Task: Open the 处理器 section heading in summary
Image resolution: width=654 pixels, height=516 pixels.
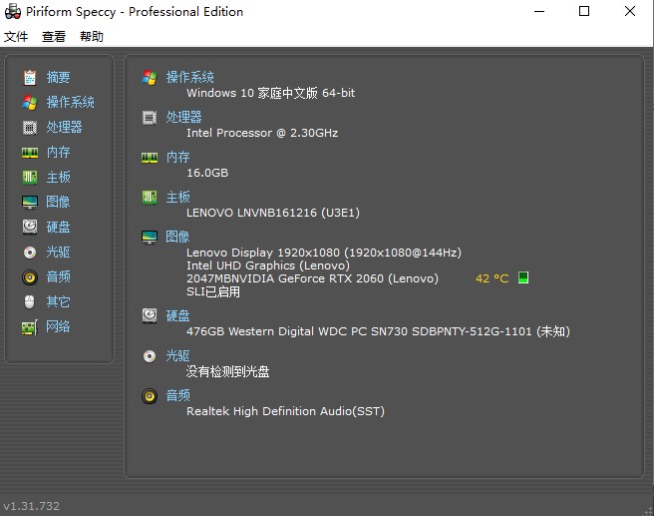Action: tap(183, 117)
